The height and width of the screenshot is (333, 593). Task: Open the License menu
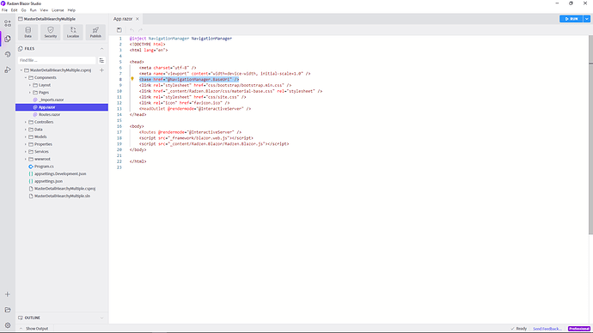[58, 10]
